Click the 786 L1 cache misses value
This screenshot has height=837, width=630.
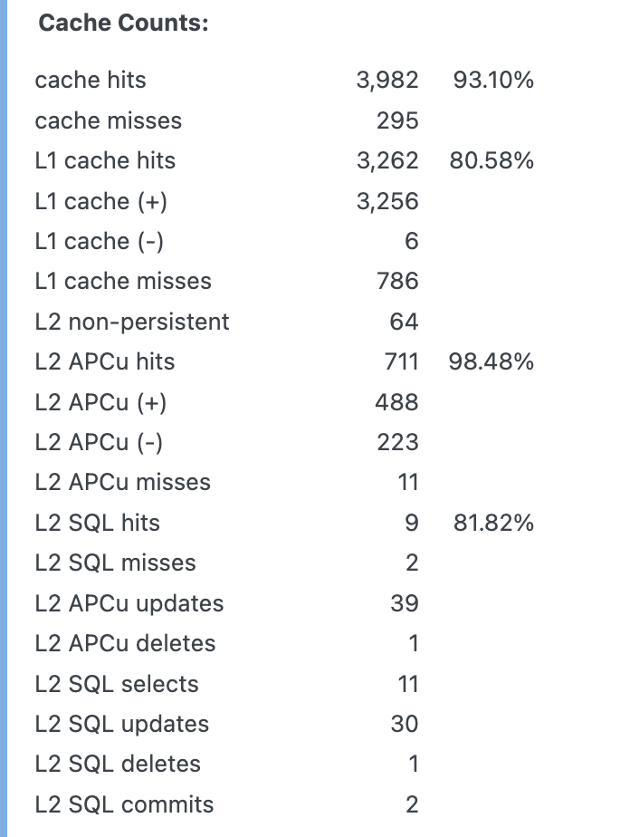point(397,282)
